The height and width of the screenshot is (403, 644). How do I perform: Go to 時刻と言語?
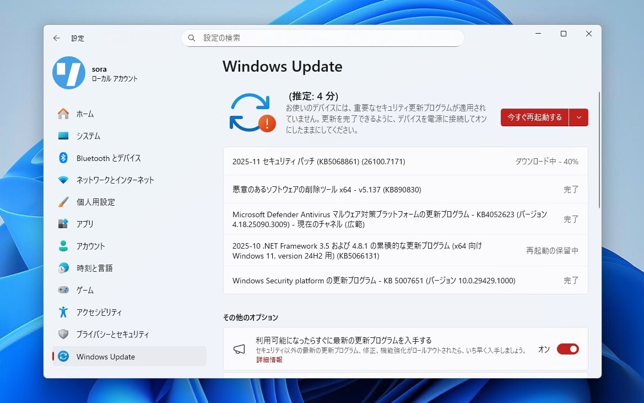click(129, 268)
